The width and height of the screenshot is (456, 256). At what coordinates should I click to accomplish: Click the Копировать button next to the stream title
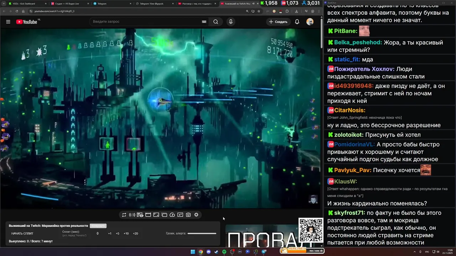(x=98, y=226)
